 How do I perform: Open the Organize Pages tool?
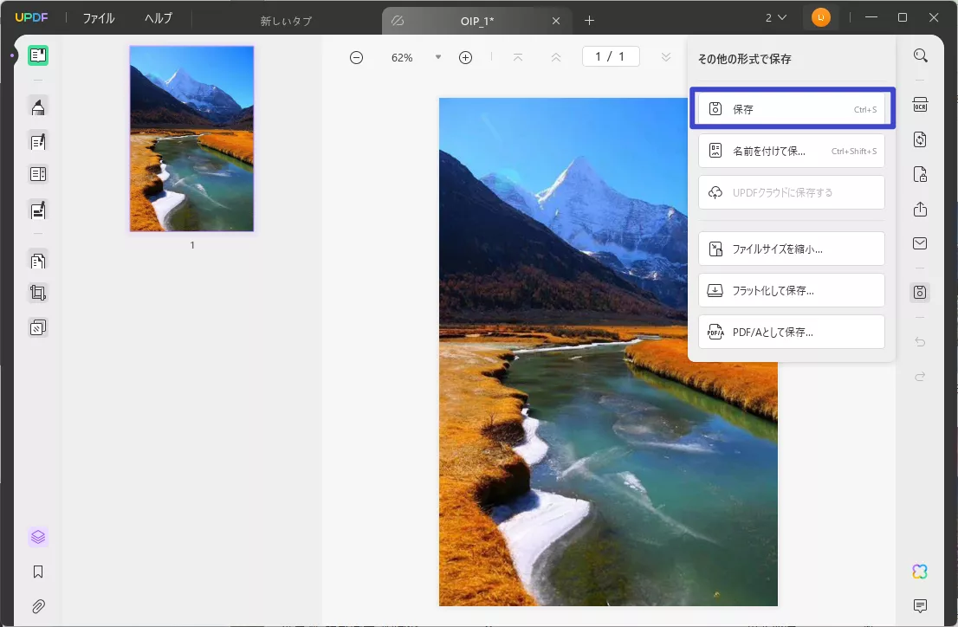pyautogui.click(x=38, y=261)
